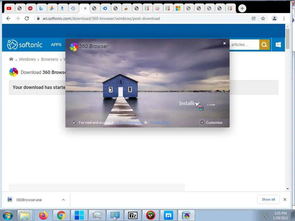Switch to the Microsoft logo tab

click(x=178, y=8)
